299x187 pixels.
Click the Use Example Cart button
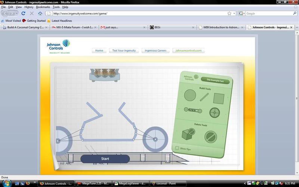(215, 80)
